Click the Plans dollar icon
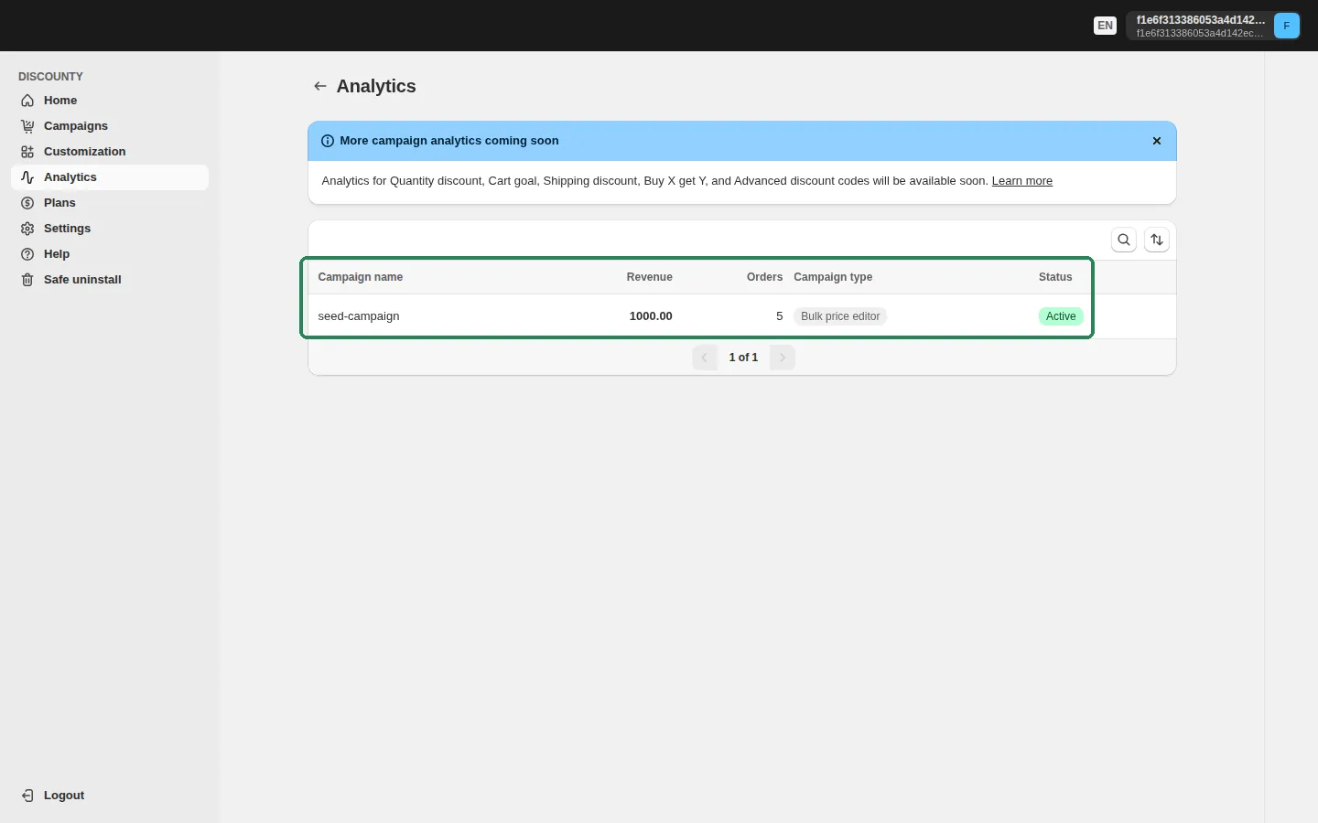This screenshot has height=823, width=1318. click(27, 203)
